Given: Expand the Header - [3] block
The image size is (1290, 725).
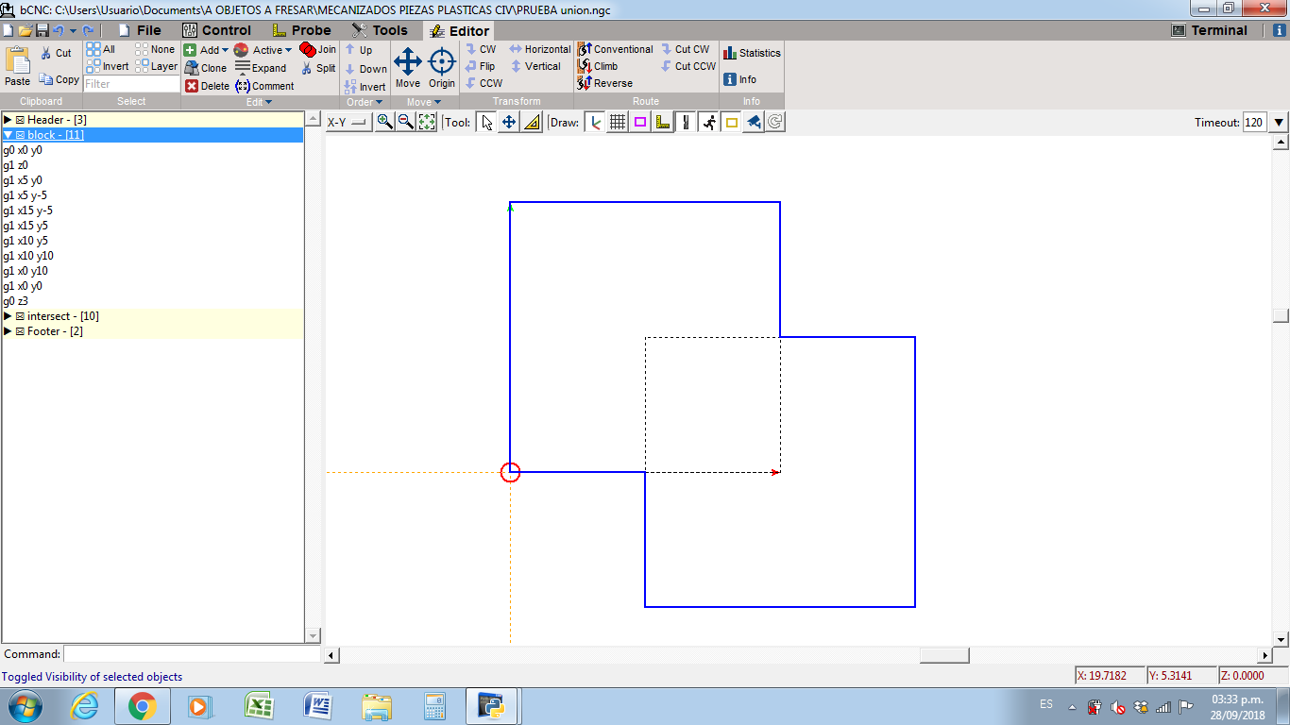Looking at the screenshot, I should [8, 120].
